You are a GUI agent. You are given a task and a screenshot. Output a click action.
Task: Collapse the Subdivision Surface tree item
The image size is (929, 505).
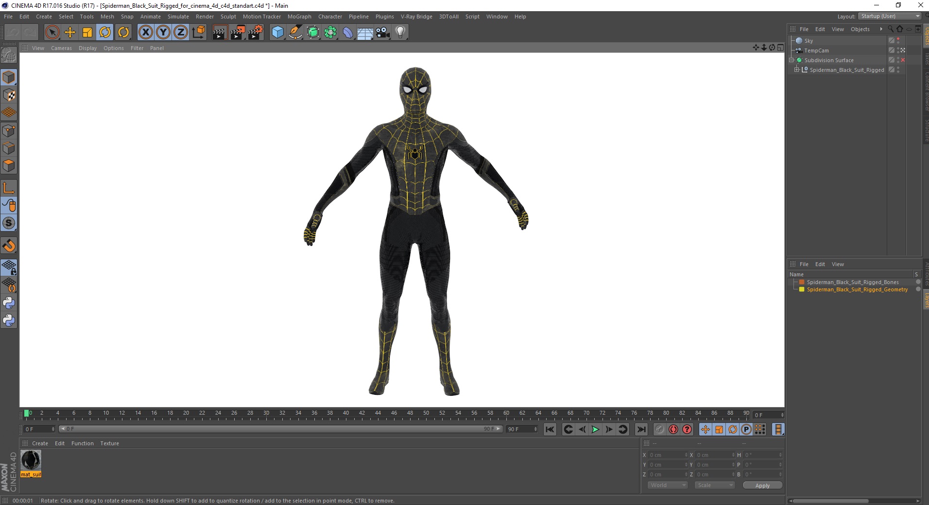click(791, 60)
